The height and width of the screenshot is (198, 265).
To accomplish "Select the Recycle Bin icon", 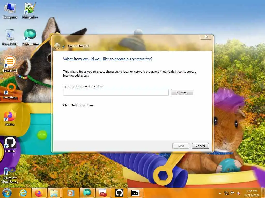I will coord(10,37).
